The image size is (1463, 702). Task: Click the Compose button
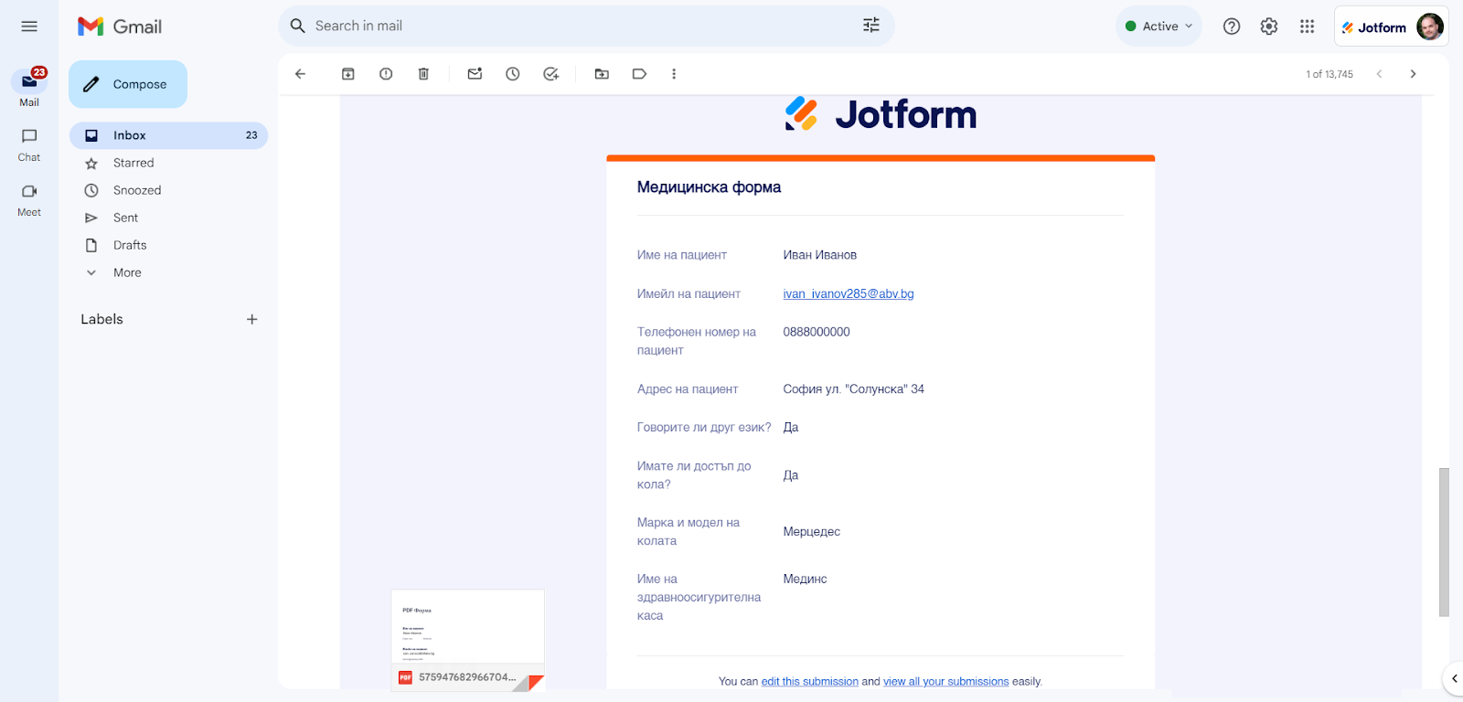point(128,84)
